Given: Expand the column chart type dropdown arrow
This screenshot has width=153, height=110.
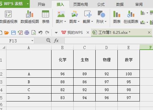Looking at the screenshot, I should pos(147,13).
